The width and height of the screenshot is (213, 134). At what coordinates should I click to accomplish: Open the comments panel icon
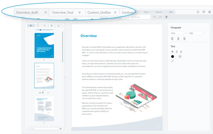(x=204, y=12)
